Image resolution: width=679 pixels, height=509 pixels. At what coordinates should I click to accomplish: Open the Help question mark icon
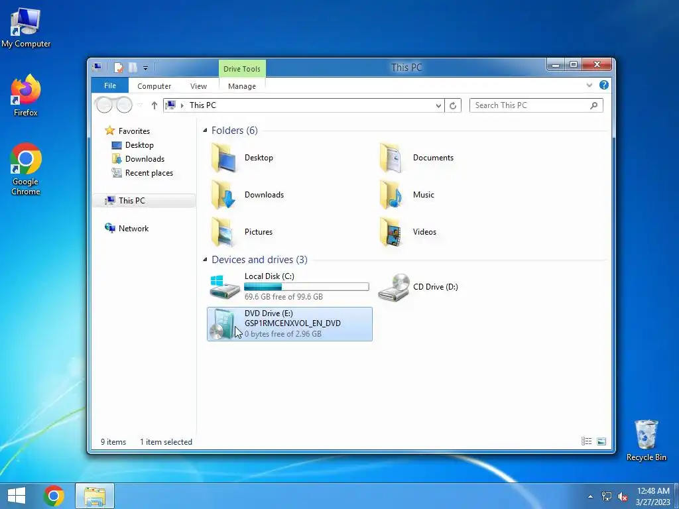[603, 85]
